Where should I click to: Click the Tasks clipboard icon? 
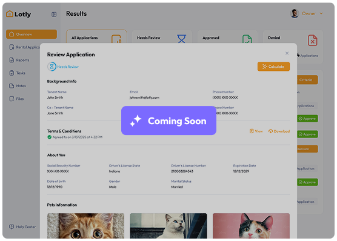(x=12, y=73)
